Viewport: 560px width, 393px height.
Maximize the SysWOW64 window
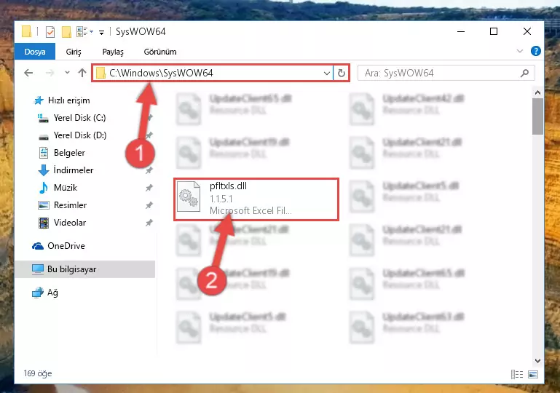click(x=494, y=31)
